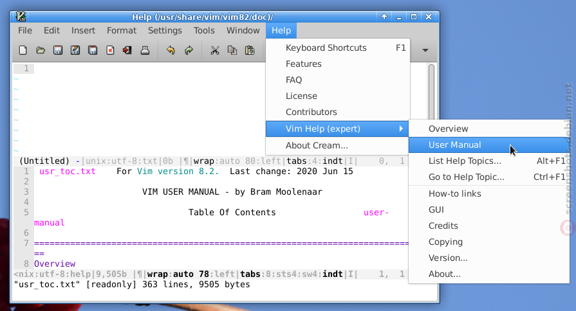Open the Window menu
The image size is (576, 311).
pyautogui.click(x=243, y=30)
